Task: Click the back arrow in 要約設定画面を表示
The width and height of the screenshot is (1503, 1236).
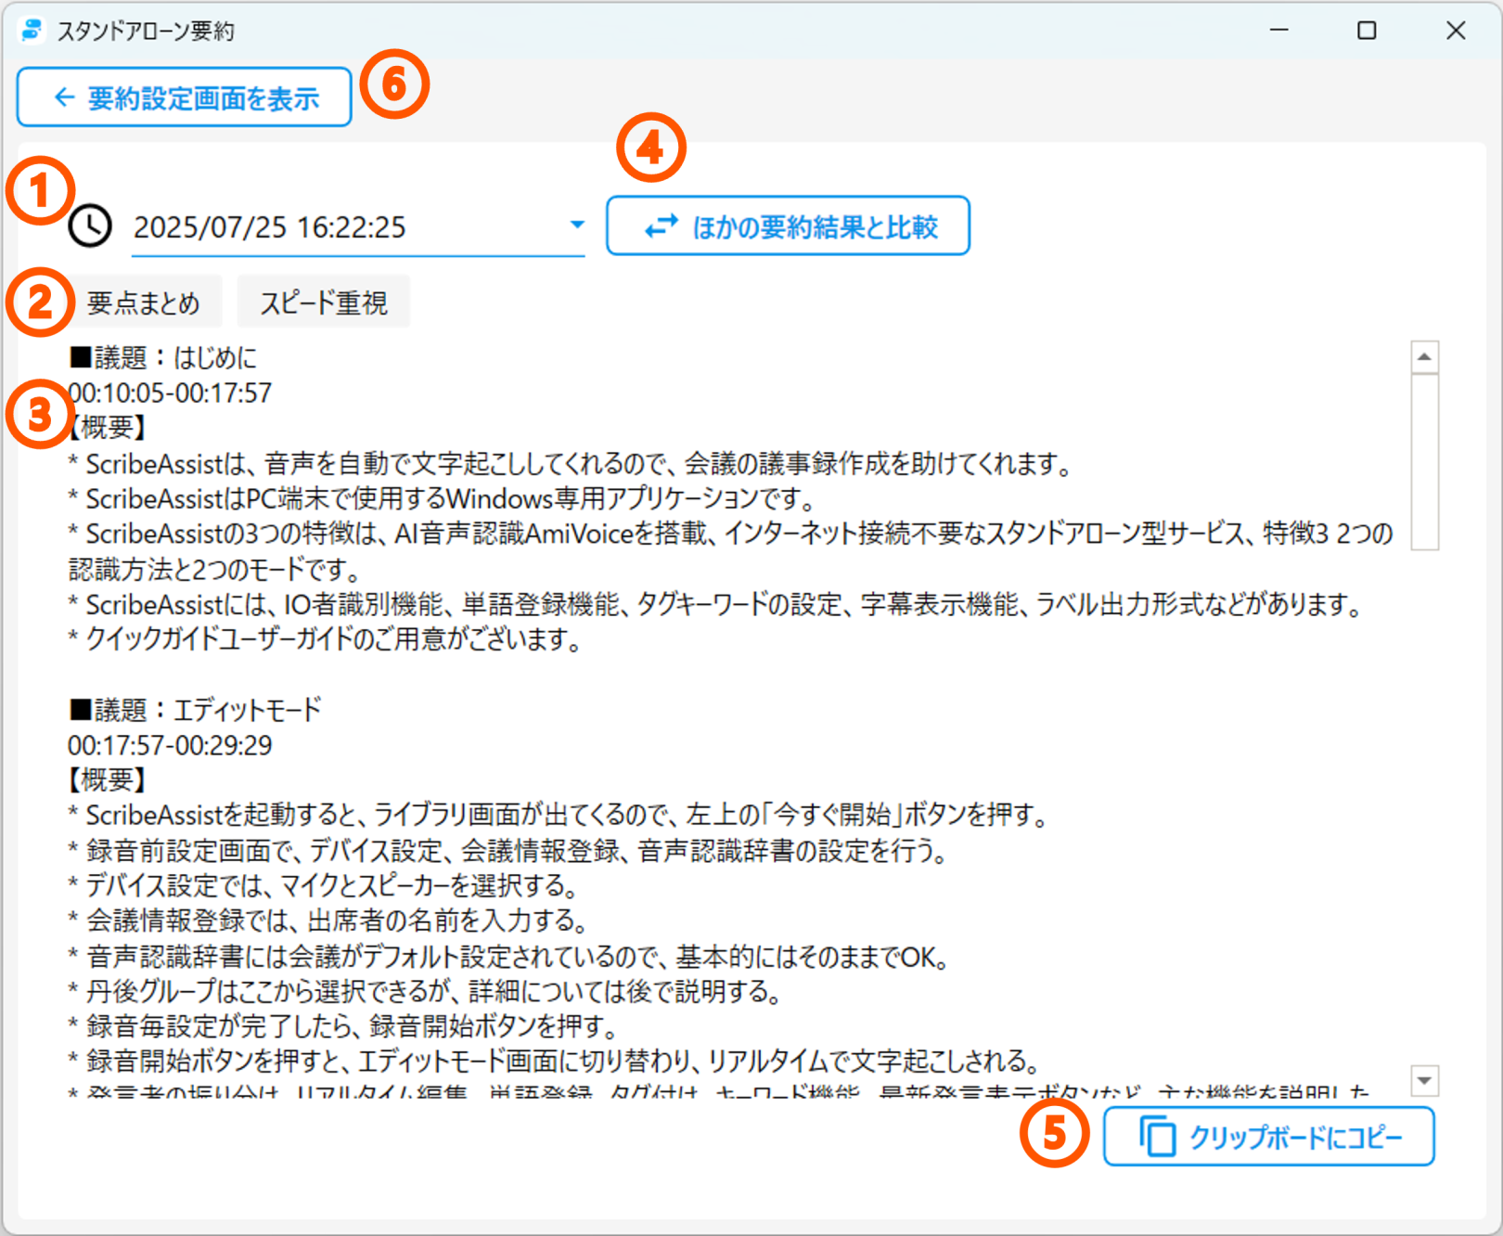Action: point(64,97)
